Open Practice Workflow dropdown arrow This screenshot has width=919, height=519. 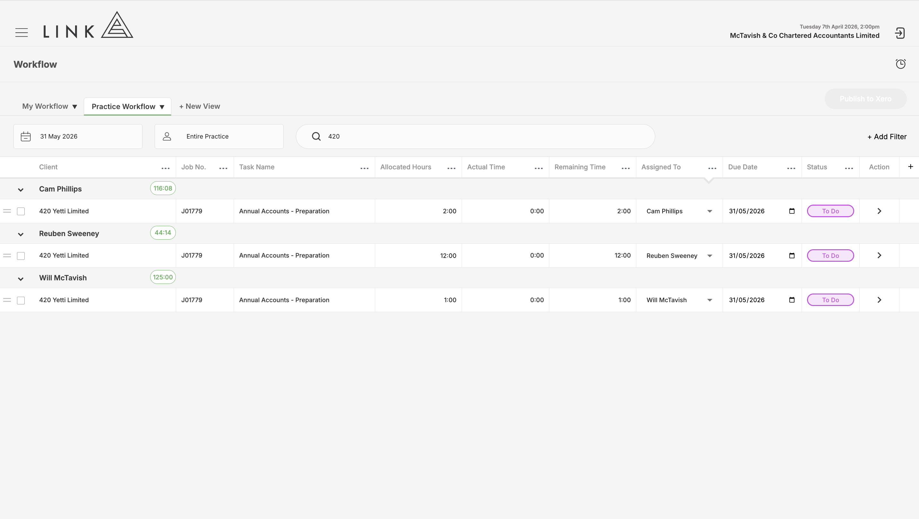point(162,107)
